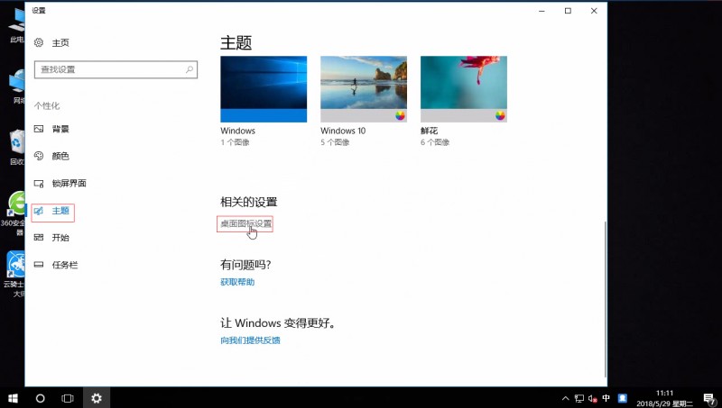This screenshot has height=408, width=722.
Task: Apply the Windows theme thumbnail
Action: [x=264, y=89]
